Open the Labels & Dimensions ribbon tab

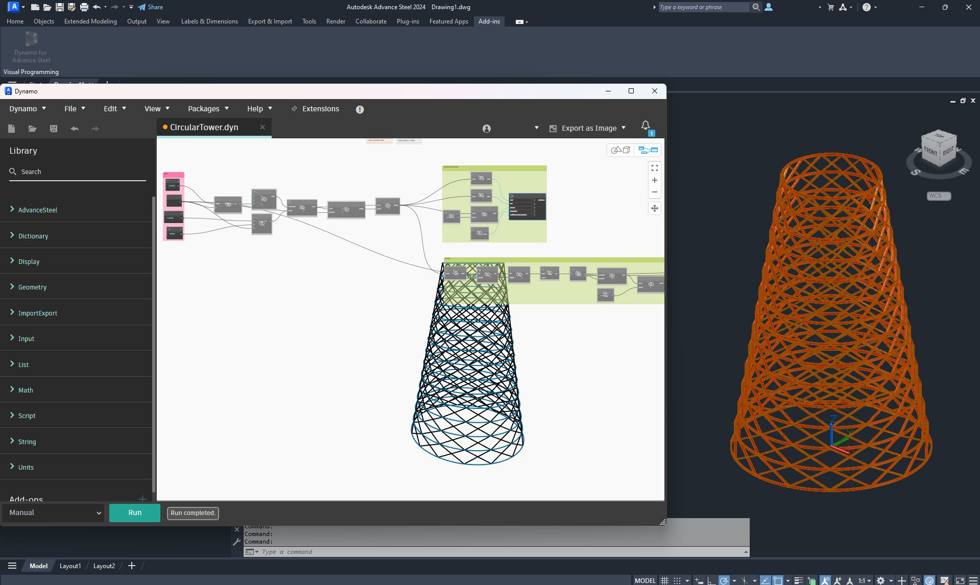pos(209,21)
